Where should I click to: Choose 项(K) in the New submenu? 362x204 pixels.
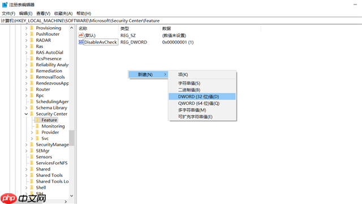point(202,74)
